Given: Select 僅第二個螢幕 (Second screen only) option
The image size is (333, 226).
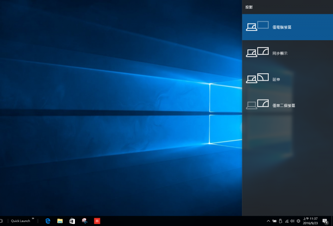Looking at the screenshot, I should [288, 105].
